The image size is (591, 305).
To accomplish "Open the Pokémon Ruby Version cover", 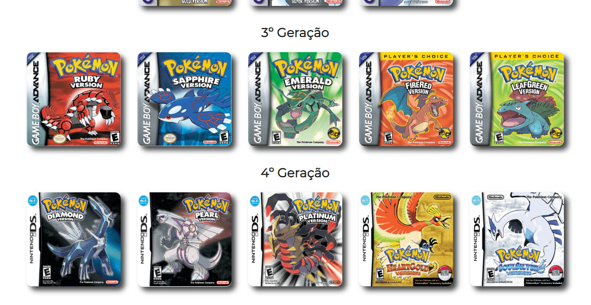I will [74, 99].
